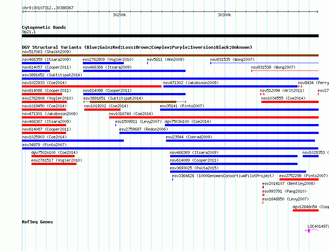Open the esv2762809 (Vogler2010) variant
Image resolution: width=329 pixels, height=251 pixels.
point(103,63)
